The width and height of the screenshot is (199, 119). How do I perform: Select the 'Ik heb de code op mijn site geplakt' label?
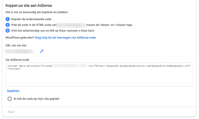(37, 99)
